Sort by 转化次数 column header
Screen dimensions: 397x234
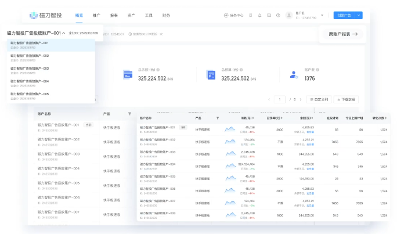380,118
